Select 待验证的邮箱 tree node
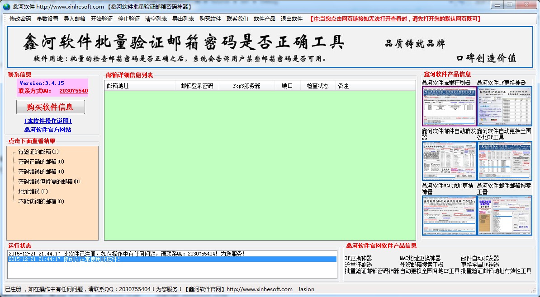 click(x=38, y=152)
